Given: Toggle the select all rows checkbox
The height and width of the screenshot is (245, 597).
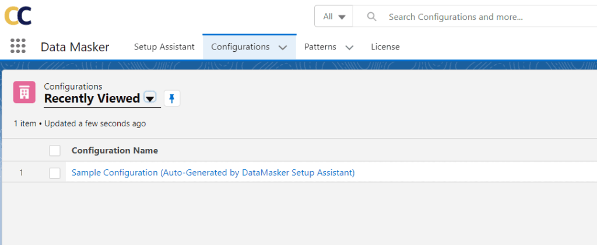Looking at the screenshot, I should point(55,151).
